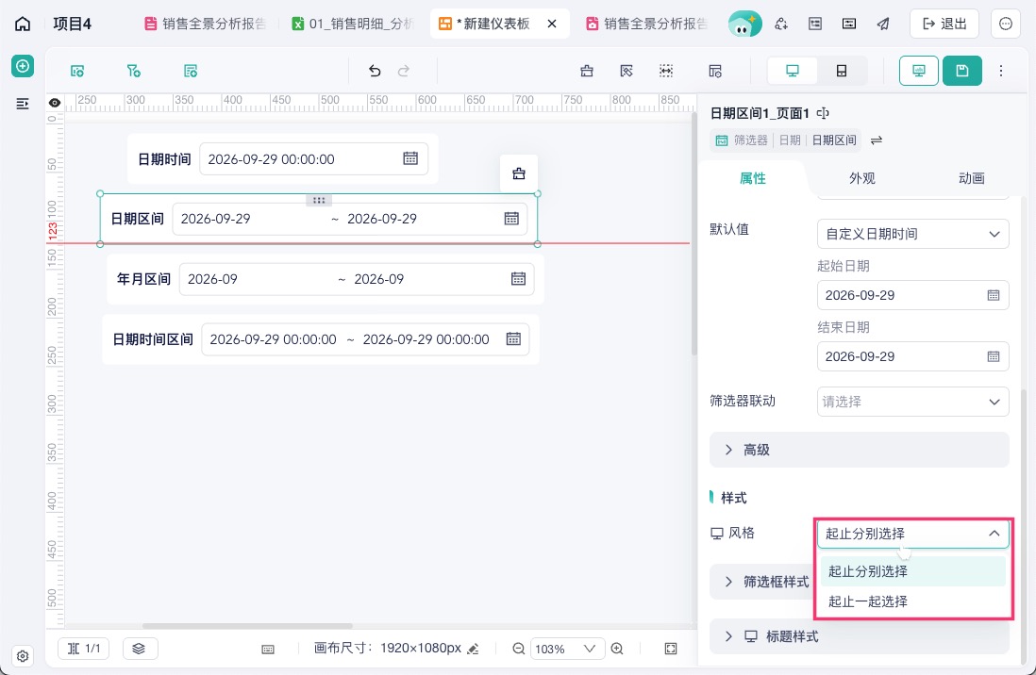The width and height of the screenshot is (1036, 675).
Task: Click the 起始日期 input field
Action: [x=912, y=295]
